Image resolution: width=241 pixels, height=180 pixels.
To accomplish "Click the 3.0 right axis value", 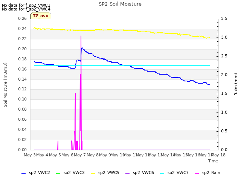I will [x=224, y=37].
